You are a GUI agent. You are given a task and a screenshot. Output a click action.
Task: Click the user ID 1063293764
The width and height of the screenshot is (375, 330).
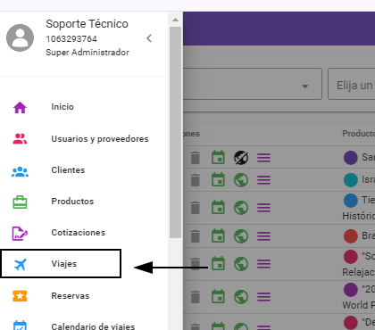coord(71,39)
